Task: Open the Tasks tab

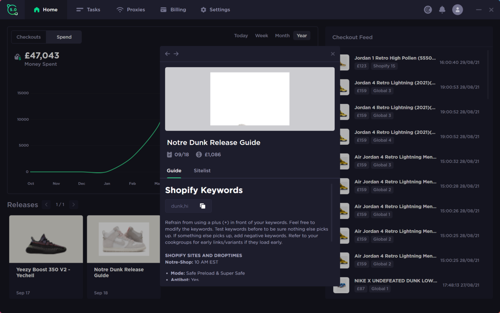Action: click(x=88, y=10)
